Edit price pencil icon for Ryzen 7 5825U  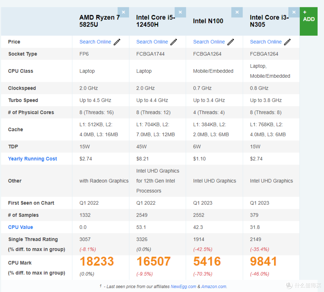[x=117, y=42]
